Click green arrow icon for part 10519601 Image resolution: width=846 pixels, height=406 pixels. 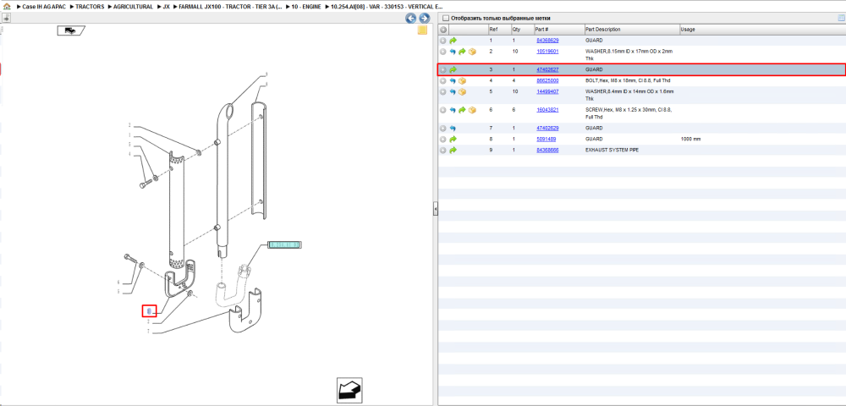(x=463, y=52)
